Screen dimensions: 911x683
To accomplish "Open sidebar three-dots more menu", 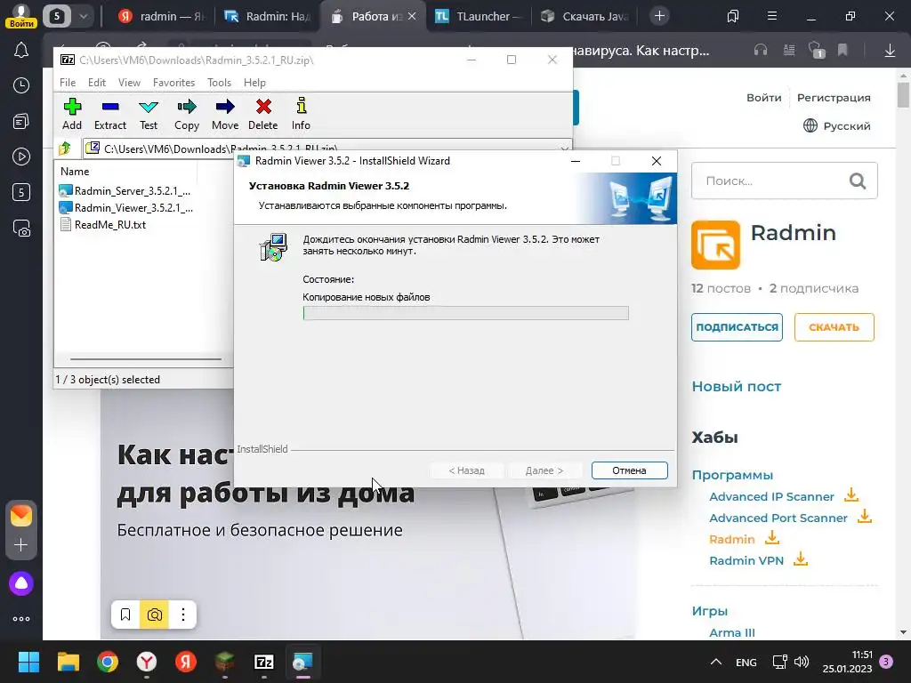I will tap(21, 619).
